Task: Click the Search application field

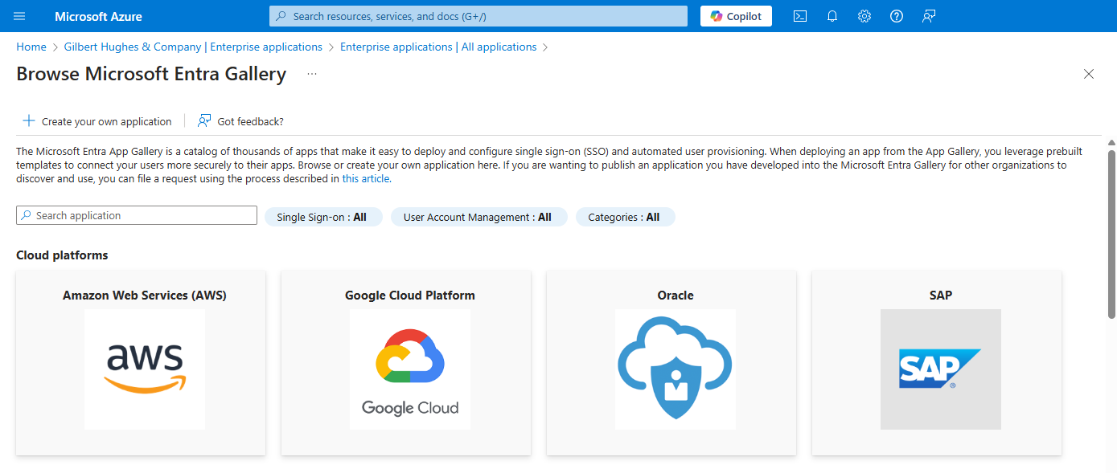Action: coord(137,215)
